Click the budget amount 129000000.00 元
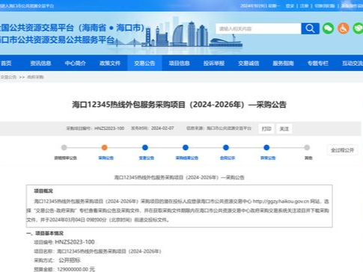The width and height of the screenshot is (363, 272). [x=76, y=269]
